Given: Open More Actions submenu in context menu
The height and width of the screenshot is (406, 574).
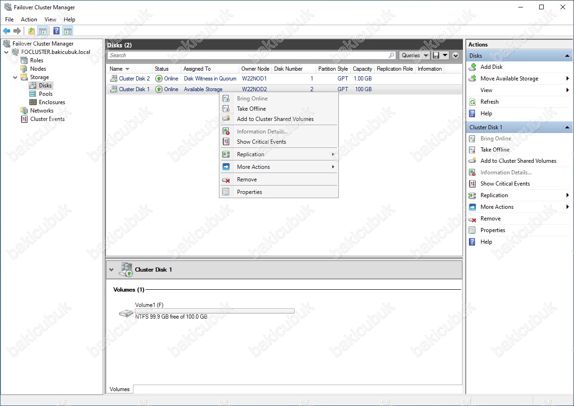Looking at the screenshot, I should click(279, 167).
